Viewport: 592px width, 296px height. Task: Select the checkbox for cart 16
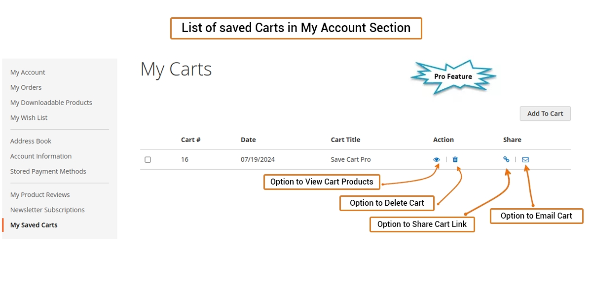point(148,160)
